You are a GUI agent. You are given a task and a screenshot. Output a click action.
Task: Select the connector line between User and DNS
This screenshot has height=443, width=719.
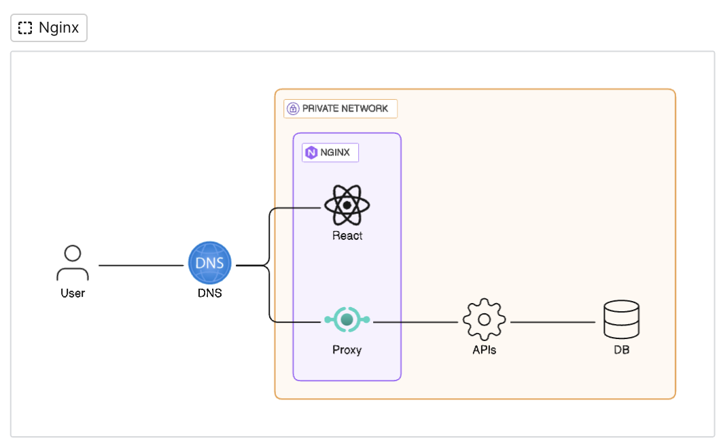(x=141, y=266)
